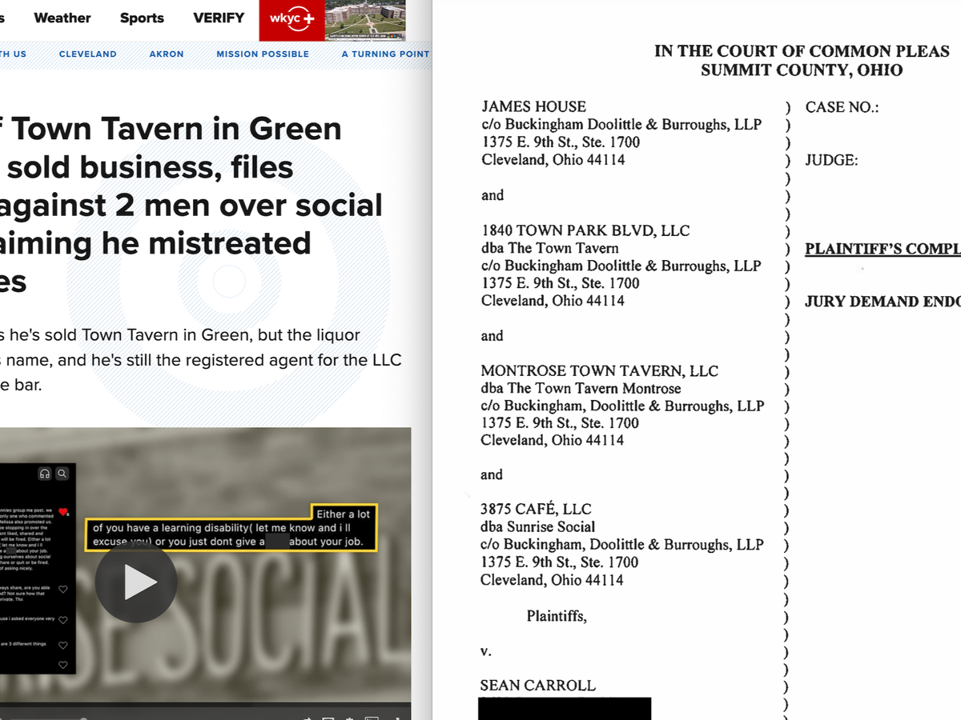Visit the CLEVELAND sub-navigation link
The width and height of the screenshot is (961, 720).
pos(88,54)
